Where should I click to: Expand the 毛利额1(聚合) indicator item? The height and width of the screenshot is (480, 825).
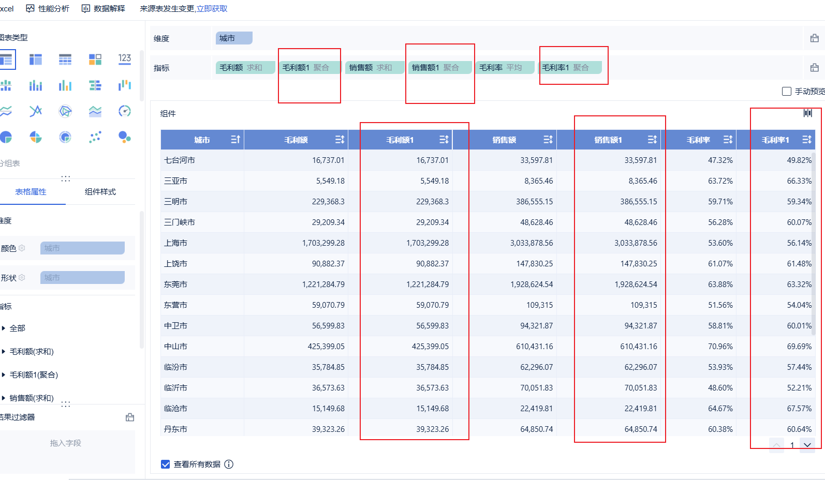pyautogui.click(x=4, y=374)
